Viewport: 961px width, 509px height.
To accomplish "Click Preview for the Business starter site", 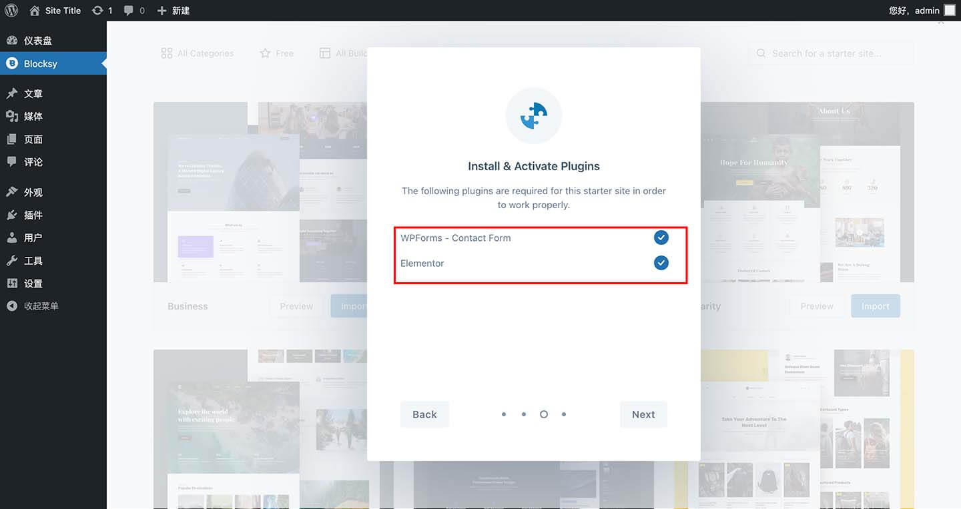I will pos(296,306).
